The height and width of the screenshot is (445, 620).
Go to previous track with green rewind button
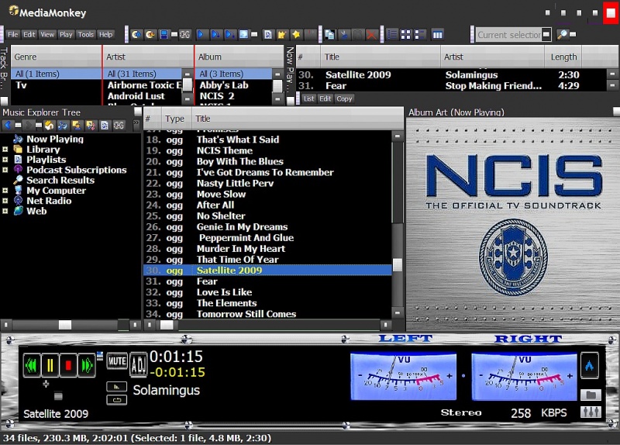tap(32, 364)
